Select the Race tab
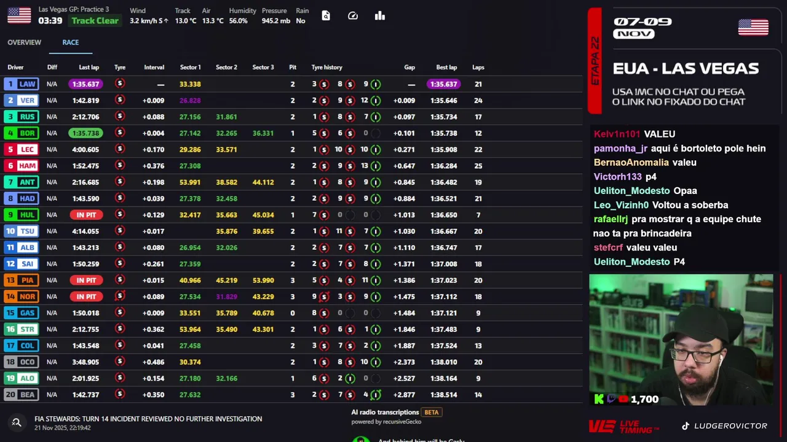Image resolution: width=787 pixels, height=442 pixels. pos(70,42)
